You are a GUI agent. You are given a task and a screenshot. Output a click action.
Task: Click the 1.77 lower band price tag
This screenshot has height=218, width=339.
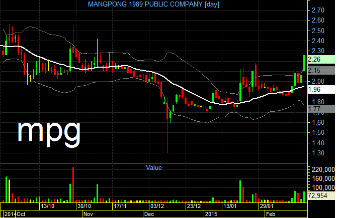(x=321, y=109)
